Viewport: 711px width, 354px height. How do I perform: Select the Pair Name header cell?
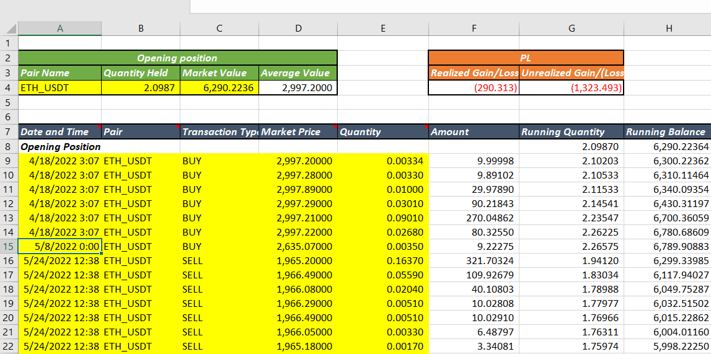click(x=60, y=73)
